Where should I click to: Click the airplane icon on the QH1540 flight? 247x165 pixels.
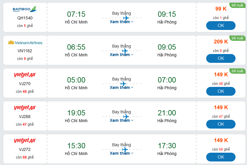(126, 18)
